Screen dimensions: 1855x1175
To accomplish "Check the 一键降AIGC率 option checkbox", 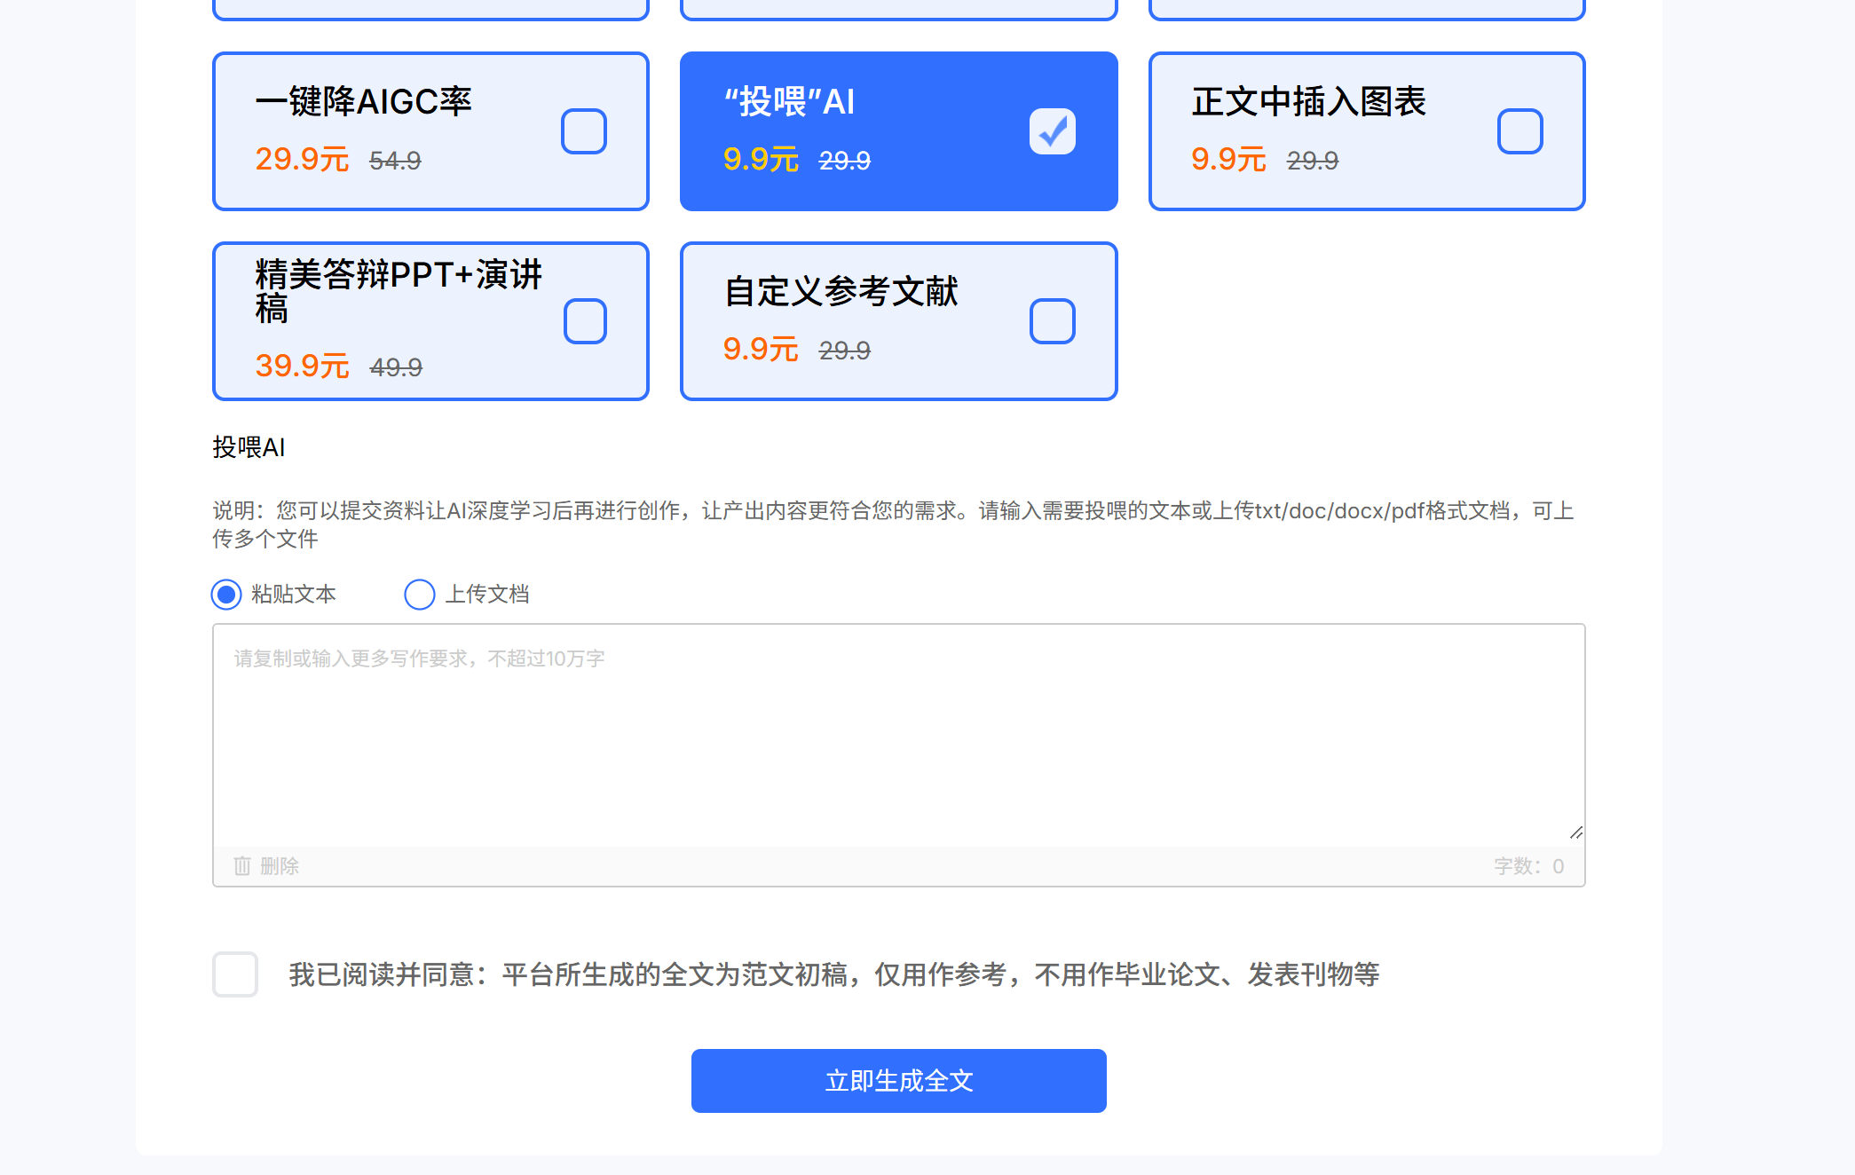I will coord(583,131).
